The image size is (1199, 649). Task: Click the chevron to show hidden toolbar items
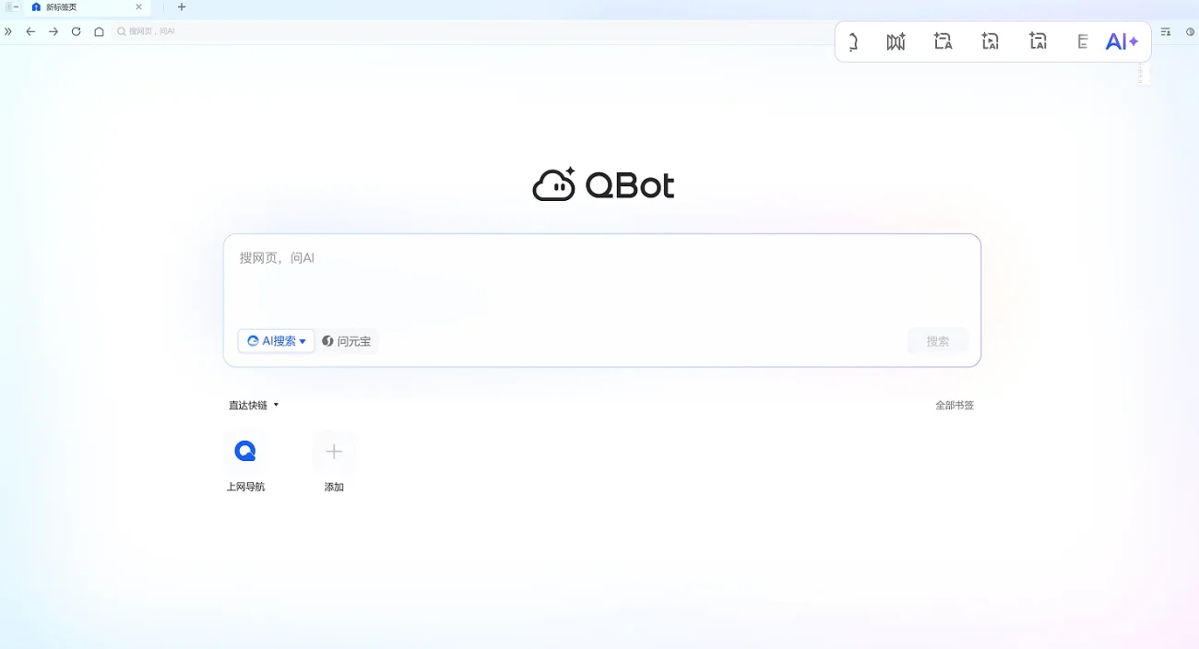(8, 30)
